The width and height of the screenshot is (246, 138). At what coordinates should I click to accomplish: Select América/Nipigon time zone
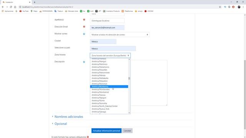pos(109,98)
